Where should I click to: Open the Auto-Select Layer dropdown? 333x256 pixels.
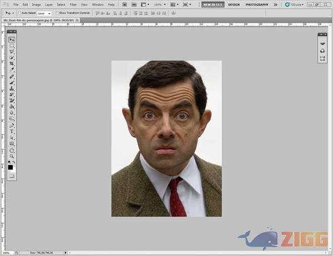[44, 13]
